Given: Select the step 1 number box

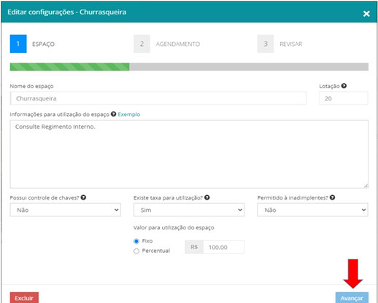Looking at the screenshot, I should click(18, 44).
